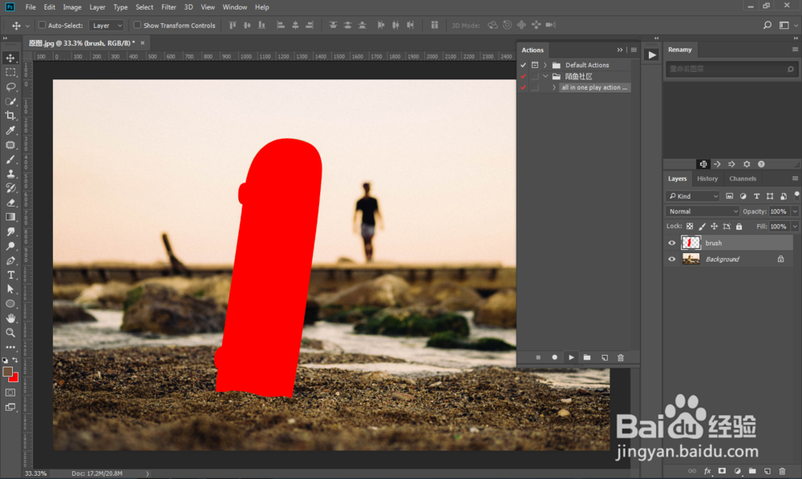Select the brush layer thumbnail

point(691,243)
